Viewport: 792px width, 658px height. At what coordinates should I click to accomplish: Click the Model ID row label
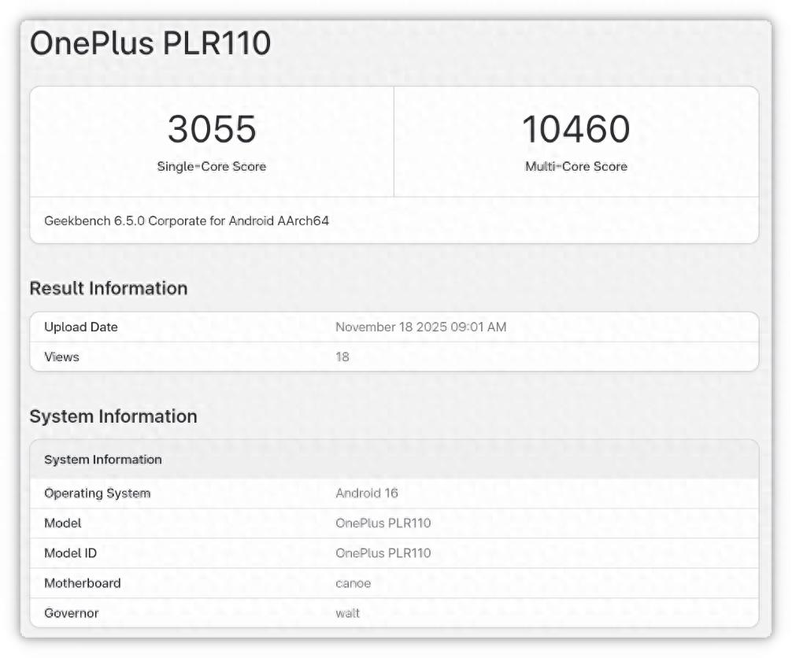[70, 553]
